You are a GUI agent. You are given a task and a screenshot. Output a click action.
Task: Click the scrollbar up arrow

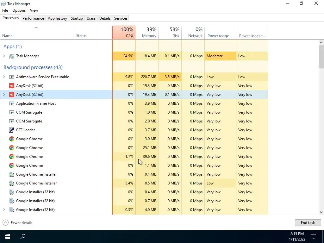point(321,42)
